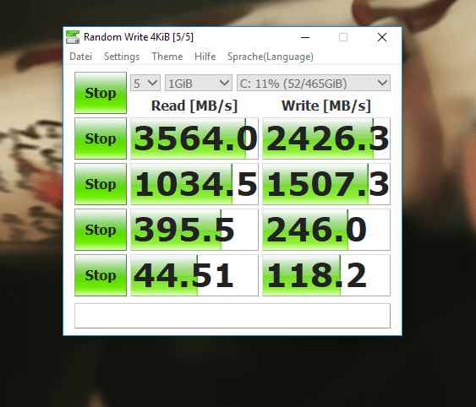This screenshot has width=476, height=407.
Task: Click the read result 44.51
Action: [x=194, y=275]
